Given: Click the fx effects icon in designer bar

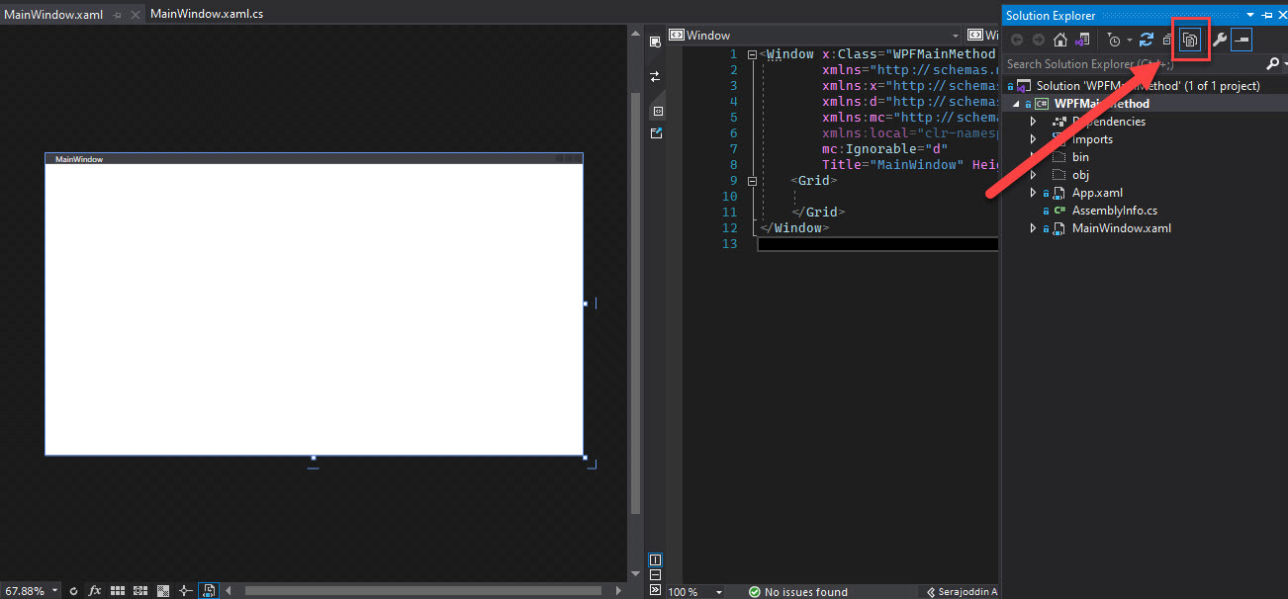Looking at the screenshot, I should (95, 590).
